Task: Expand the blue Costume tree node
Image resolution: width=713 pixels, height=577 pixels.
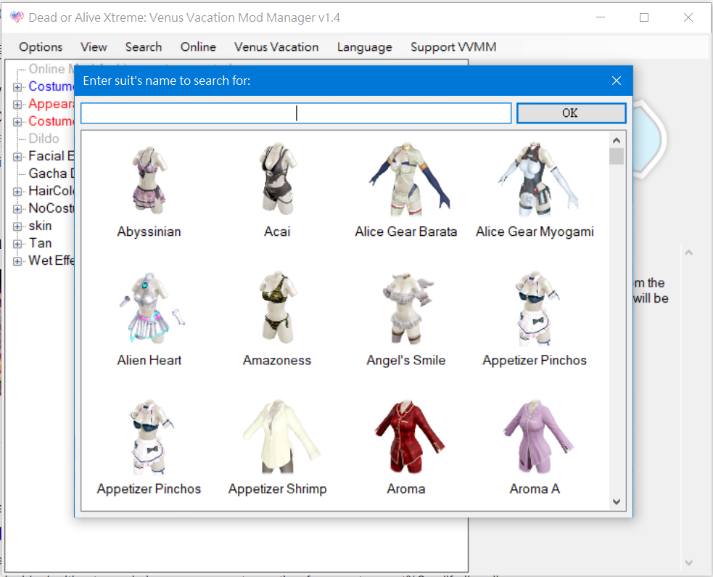Action: 17,87
